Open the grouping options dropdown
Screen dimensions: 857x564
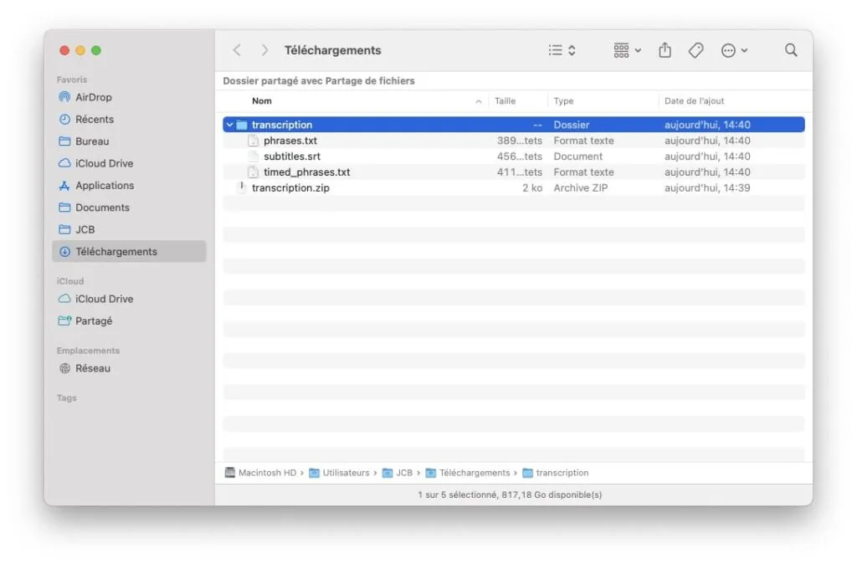(x=624, y=49)
